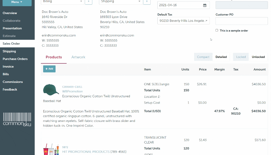The height and width of the screenshot is (155, 271).
Task: Click the Margin column header
Action: [220, 70]
